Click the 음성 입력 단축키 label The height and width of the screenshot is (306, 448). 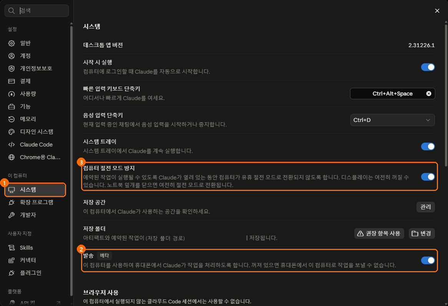click(x=103, y=115)
